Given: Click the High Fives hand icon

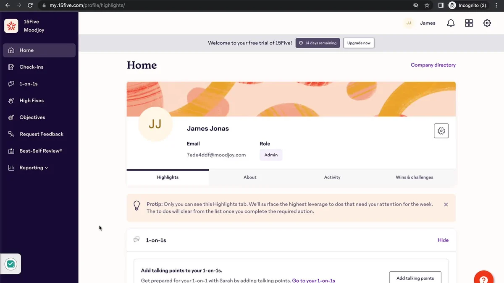Looking at the screenshot, I should click(x=11, y=101).
